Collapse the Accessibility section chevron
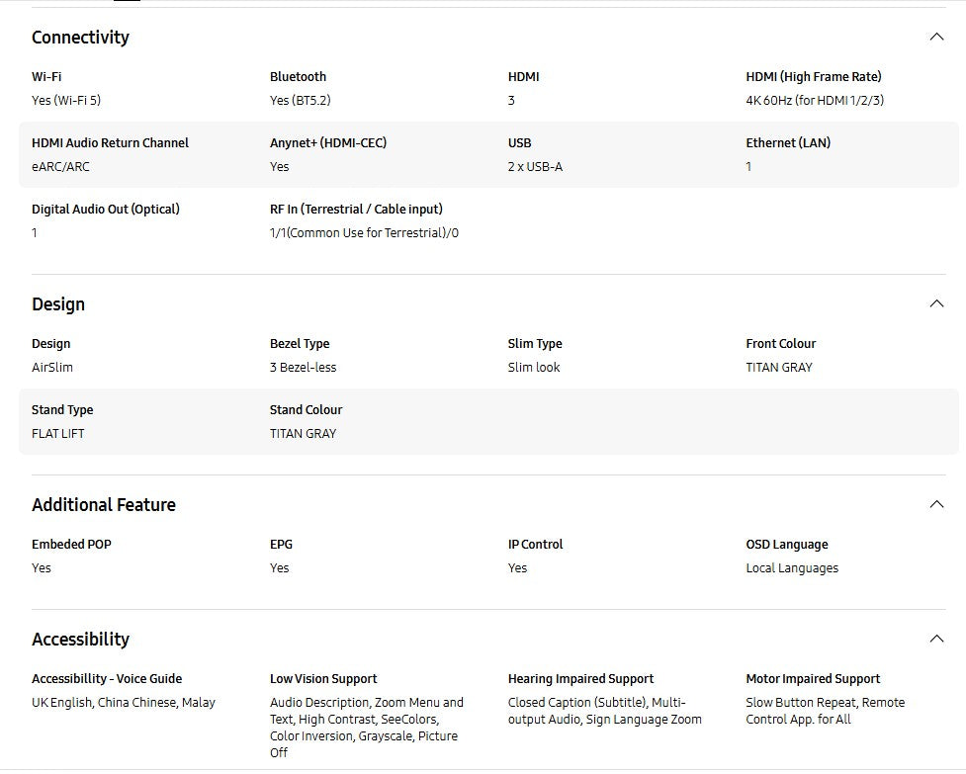The width and height of the screenshot is (966, 774). [x=936, y=640]
